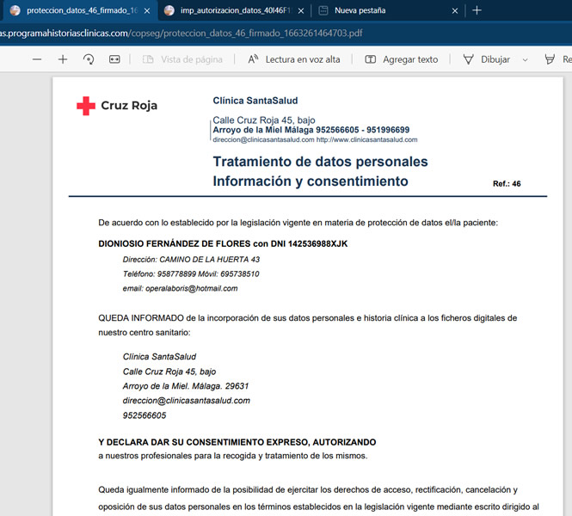572x516 pixels.
Task: Close the Nueva pestaña tab
Action: click(454, 10)
